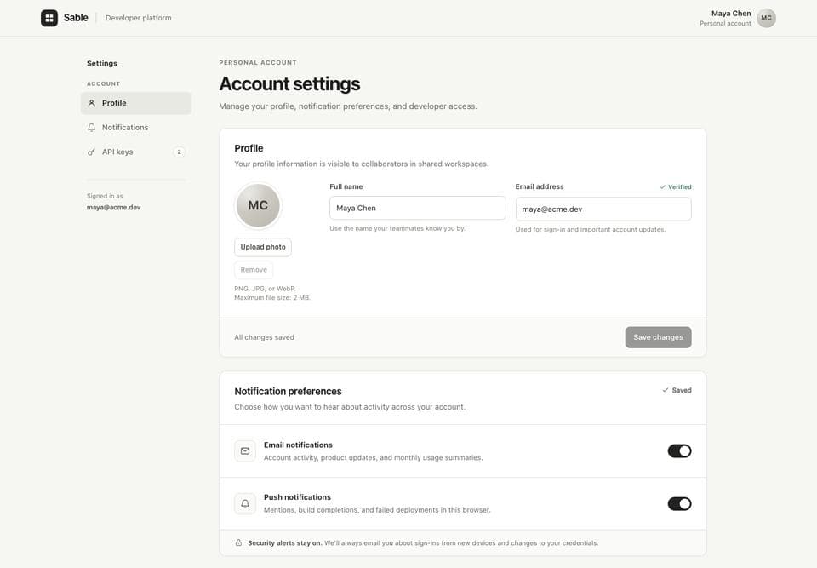Click the Verified status label
The height and width of the screenshot is (568, 817).
pos(676,186)
